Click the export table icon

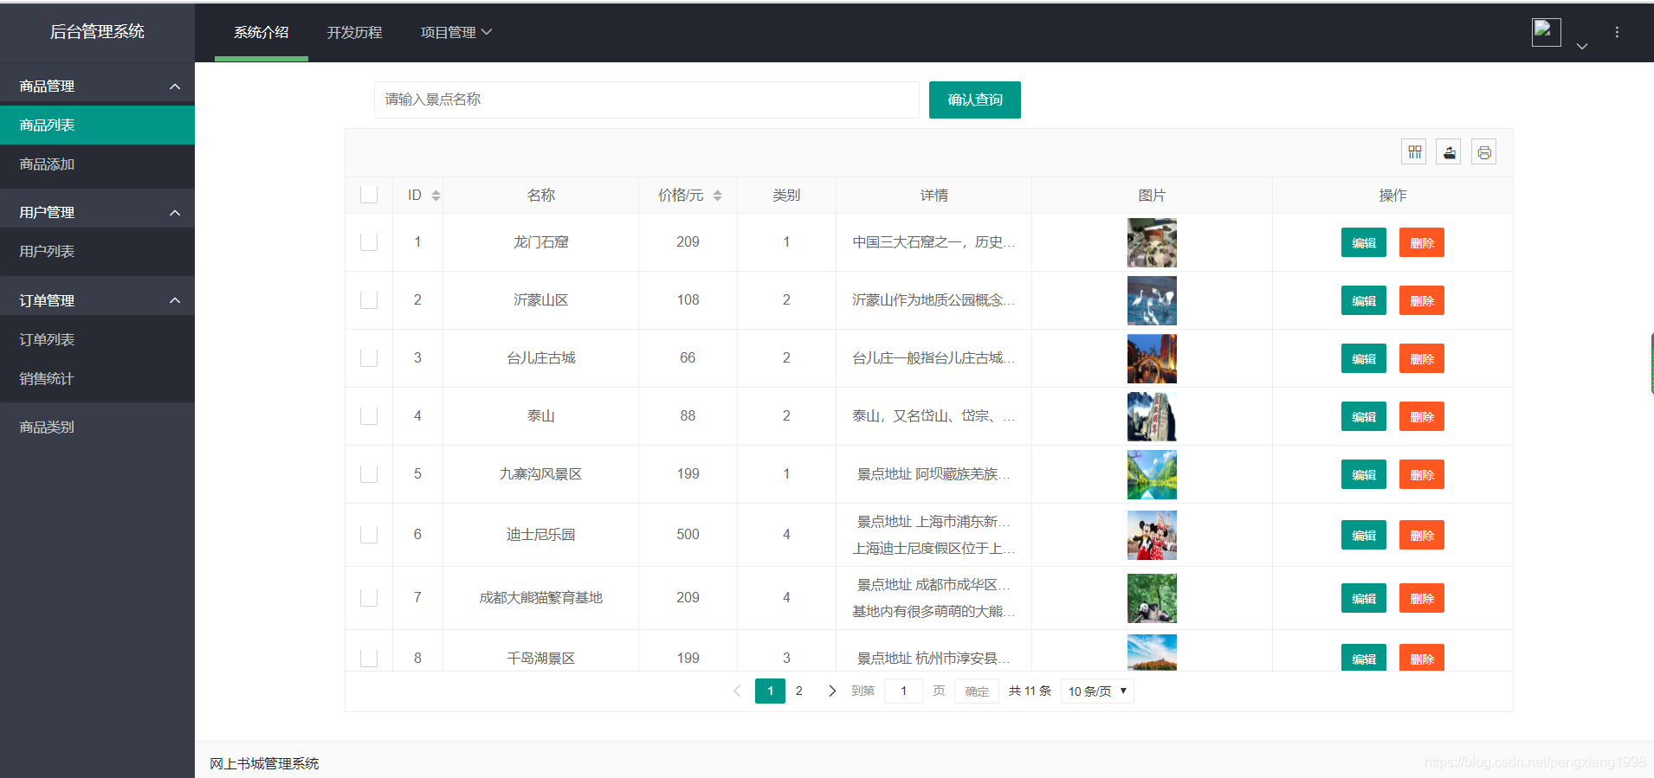(1449, 152)
